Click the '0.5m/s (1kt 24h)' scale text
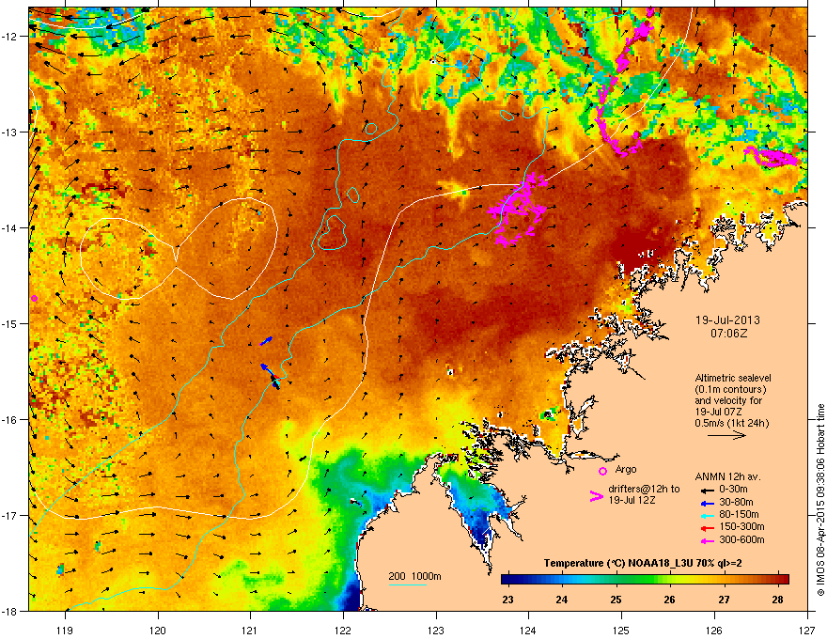This screenshot has height=639, width=827. 731,424
